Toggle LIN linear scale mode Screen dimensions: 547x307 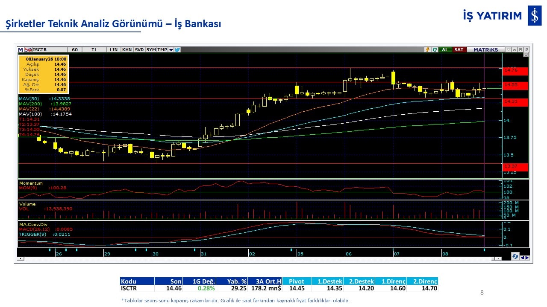(x=114, y=50)
